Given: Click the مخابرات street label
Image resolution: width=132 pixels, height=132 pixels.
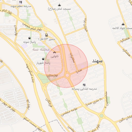Looking at the screenshot, I should (72, 58).
